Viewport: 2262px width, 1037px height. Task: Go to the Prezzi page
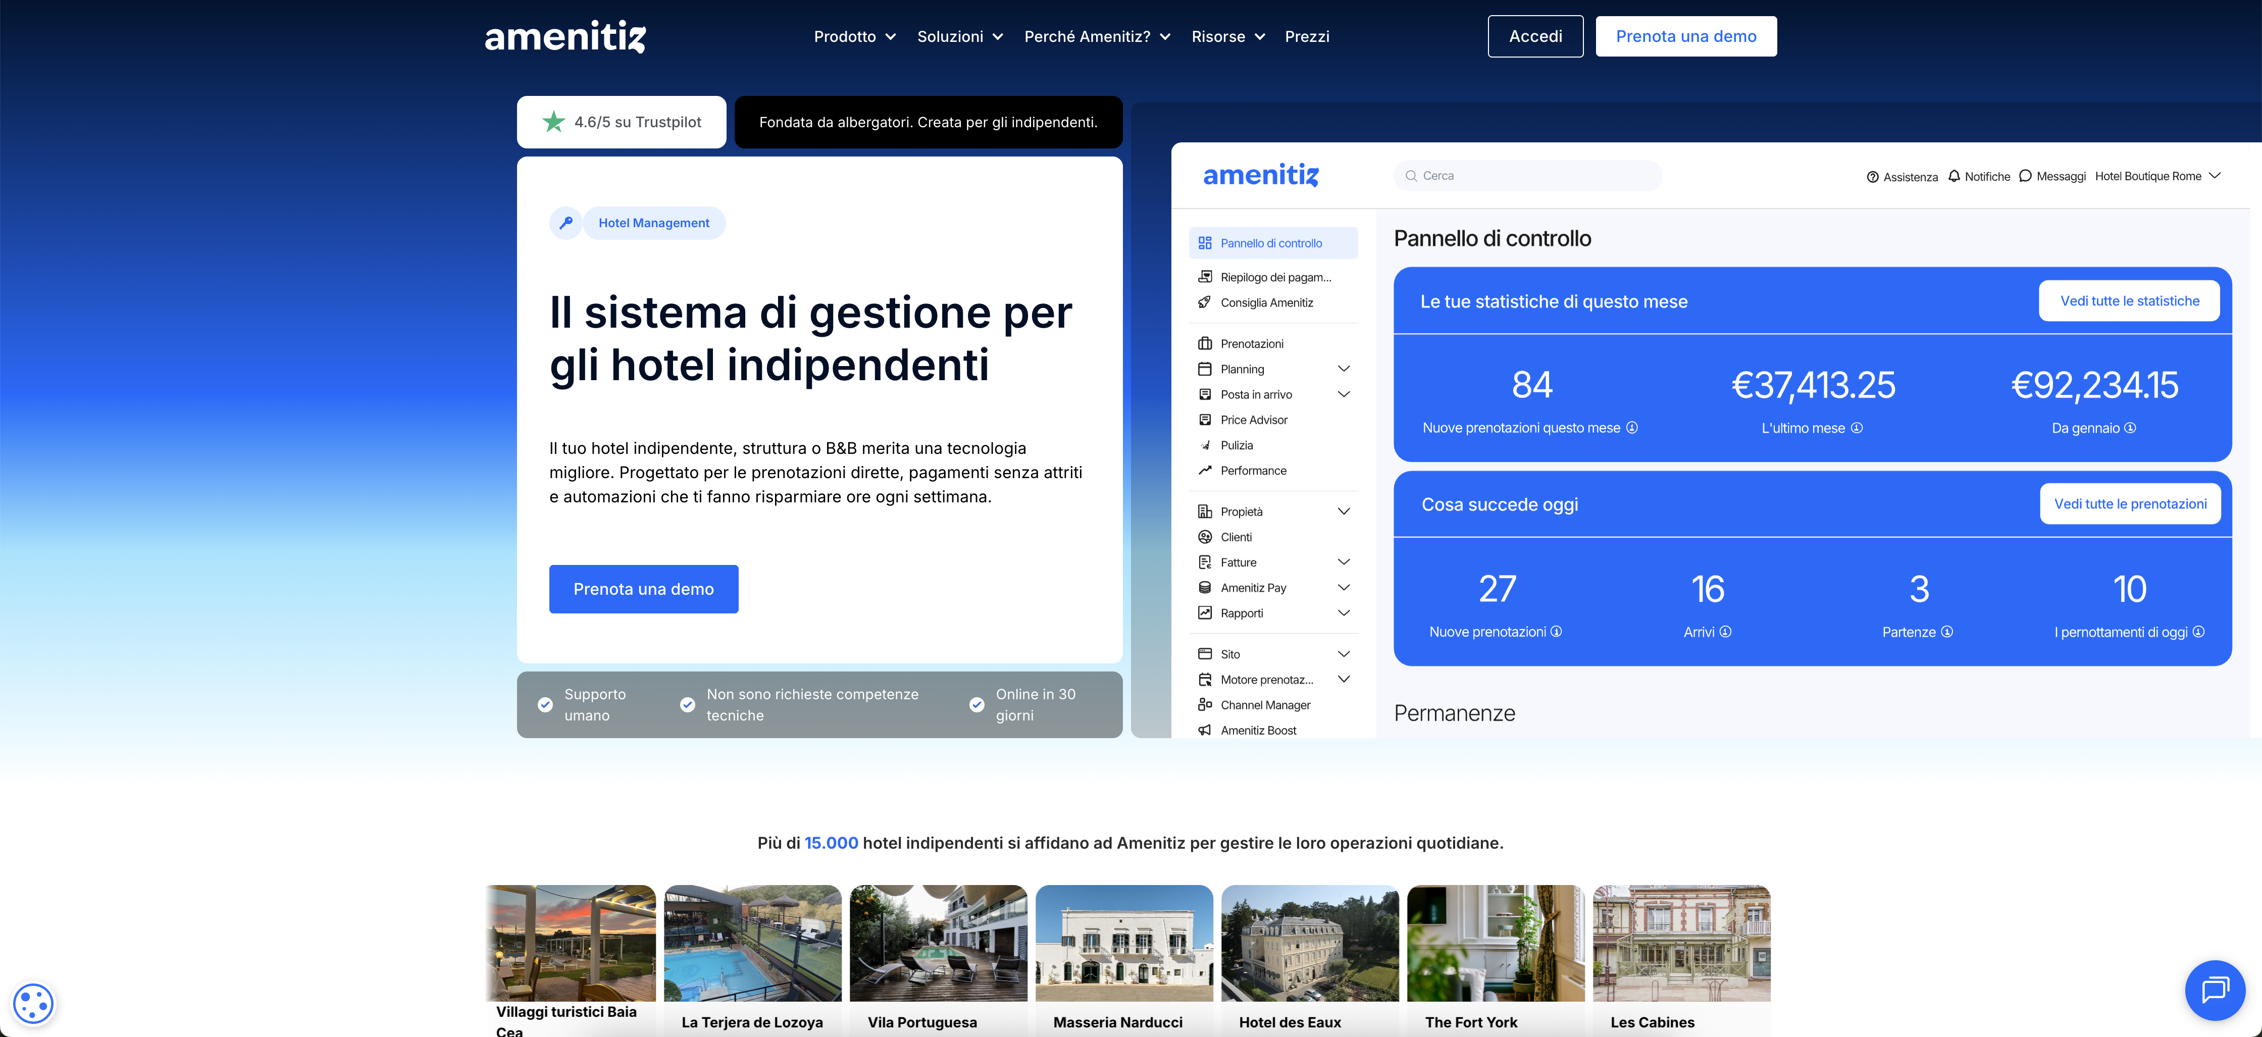click(x=1307, y=37)
